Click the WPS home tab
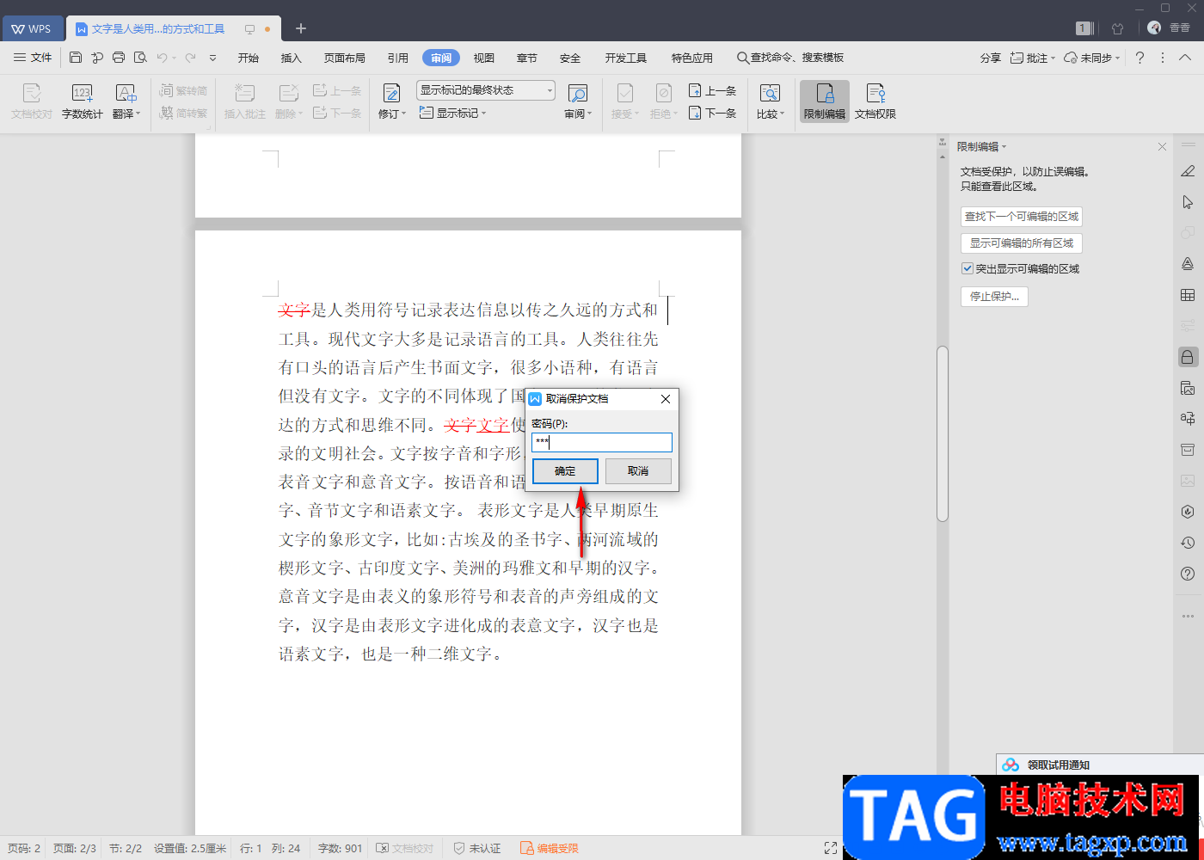The width and height of the screenshot is (1204, 860). (32, 28)
